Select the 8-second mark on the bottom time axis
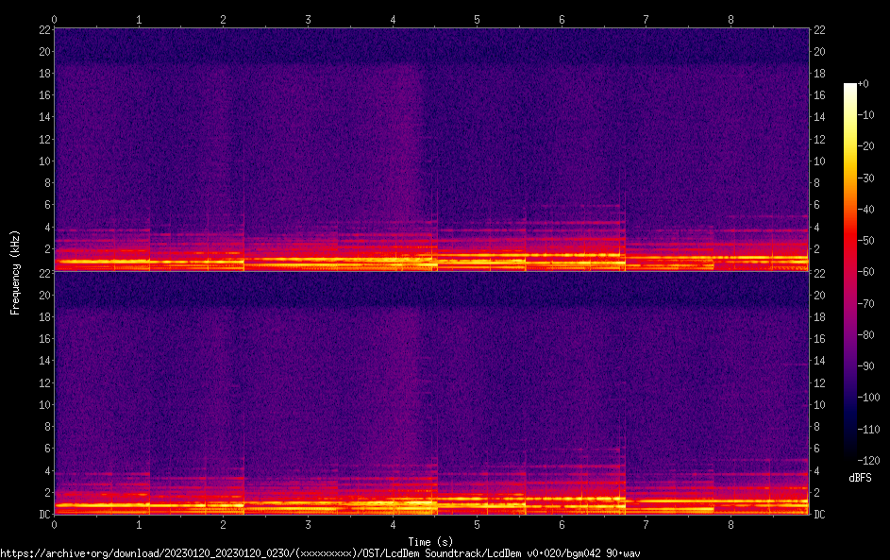This screenshot has width=890, height=560. [730, 524]
